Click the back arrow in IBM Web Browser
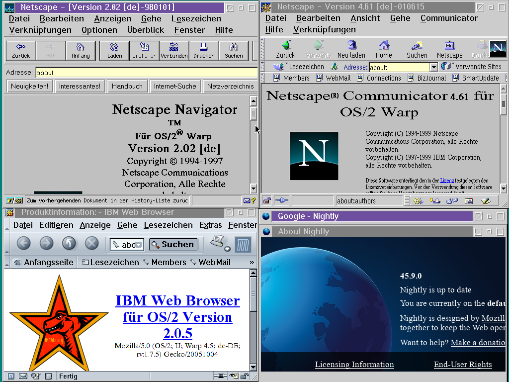 click(24, 243)
